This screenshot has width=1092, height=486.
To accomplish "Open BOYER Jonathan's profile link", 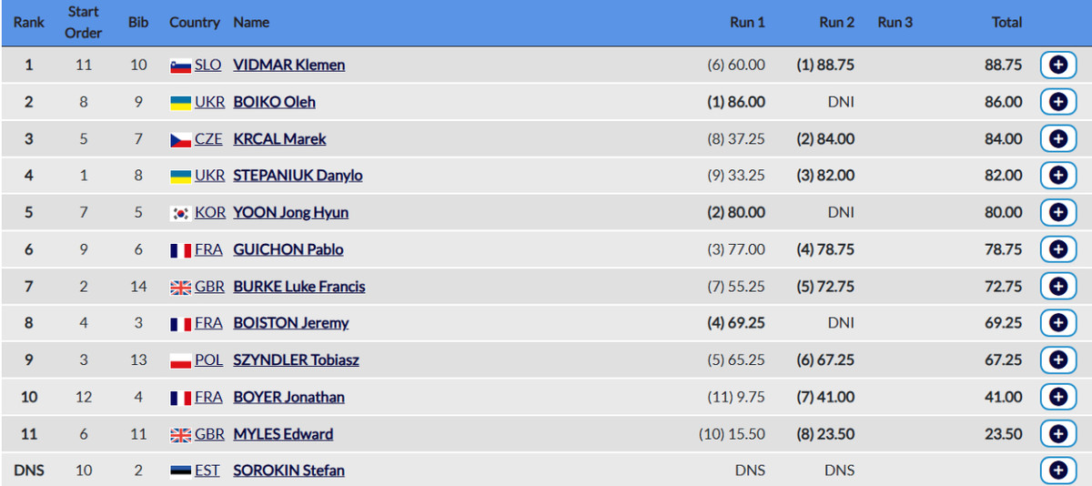I will [288, 397].
